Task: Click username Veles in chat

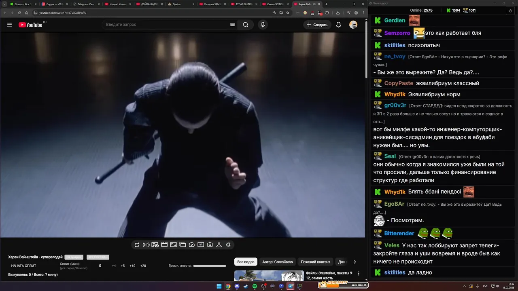Action: point(392,245)
